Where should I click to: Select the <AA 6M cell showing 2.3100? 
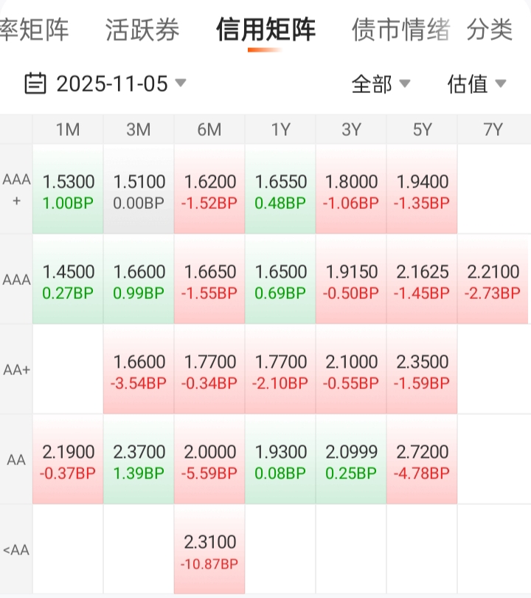[209, 551]
